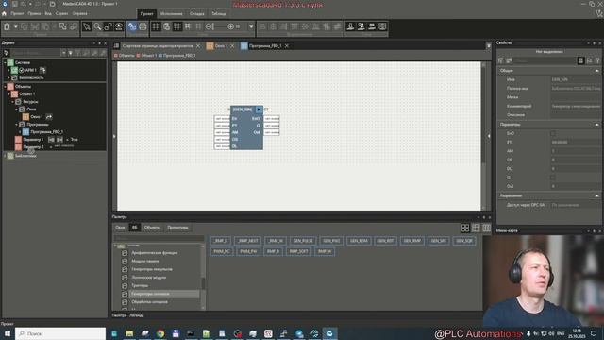
Task: Select Программа_FBD_1 in the project tree
Action: 46,132
